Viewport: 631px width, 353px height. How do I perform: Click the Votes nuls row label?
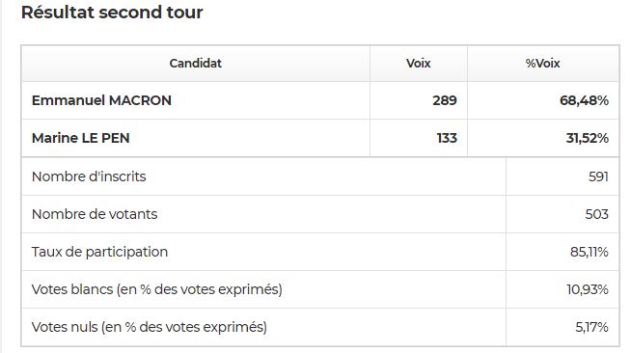[x=150, y=327]
